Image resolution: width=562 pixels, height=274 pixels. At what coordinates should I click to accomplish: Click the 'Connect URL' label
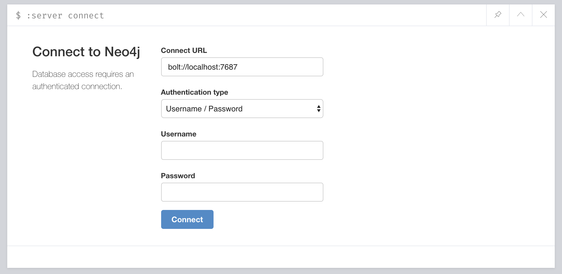point(184,50)
